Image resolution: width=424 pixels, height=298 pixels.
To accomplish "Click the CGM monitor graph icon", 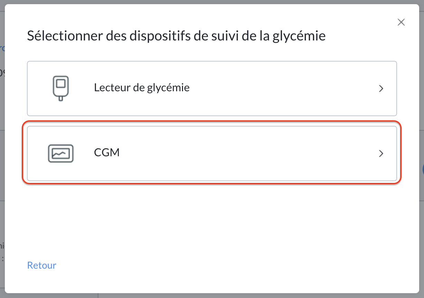I will click(x=60, y=153).
